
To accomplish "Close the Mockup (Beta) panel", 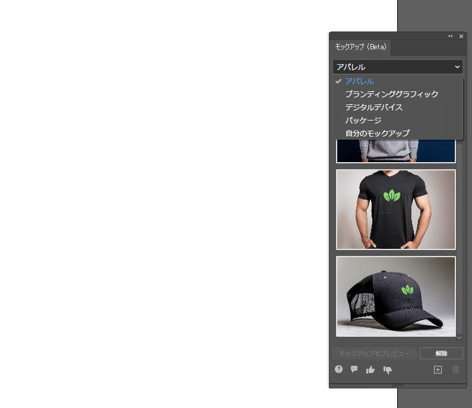I will click(461, 36).
